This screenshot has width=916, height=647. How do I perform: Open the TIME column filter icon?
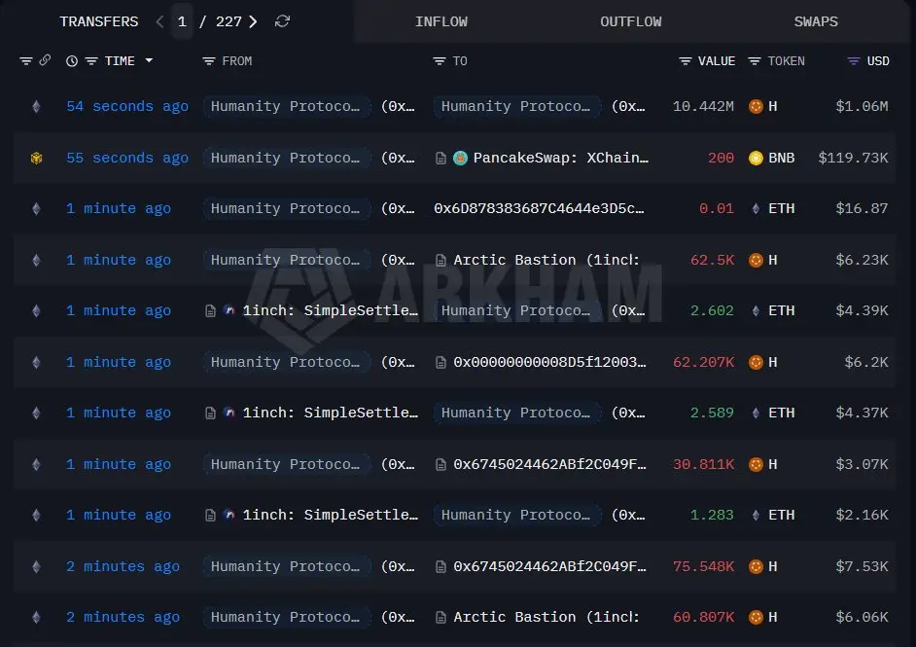(91, 60)
